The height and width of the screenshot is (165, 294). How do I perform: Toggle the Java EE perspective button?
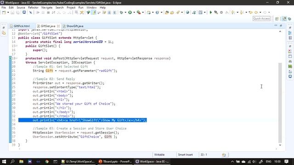point(284,19)
